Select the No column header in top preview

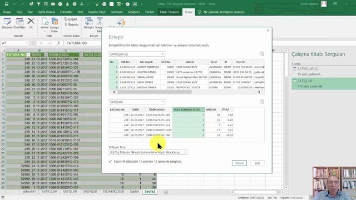click(x=113, y=62)
